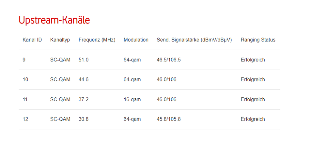Click SC-QAM type in channel 12 row
The image size is (326, 148).
(x=60, y=119)
